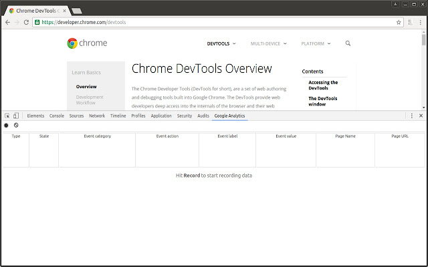Screen dimensions: 428x267
Task: Select the Google Analytics tab
Action: point(229,115)
